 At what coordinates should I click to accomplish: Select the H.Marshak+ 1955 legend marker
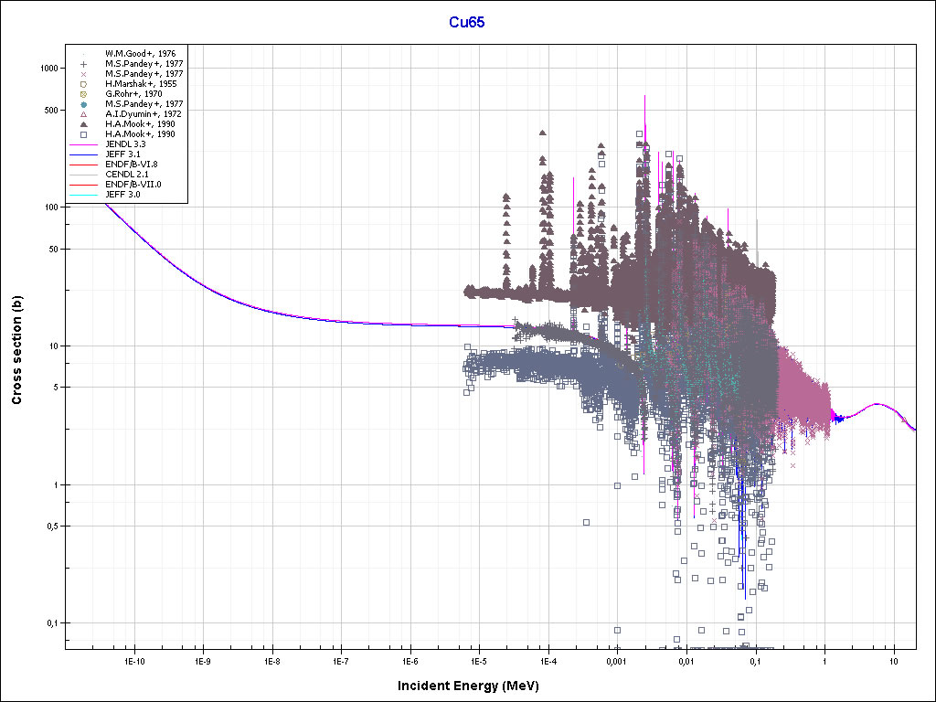tap(83, 84)
